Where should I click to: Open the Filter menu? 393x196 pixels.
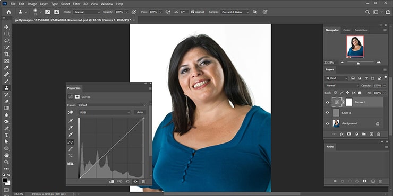point(76,4)
